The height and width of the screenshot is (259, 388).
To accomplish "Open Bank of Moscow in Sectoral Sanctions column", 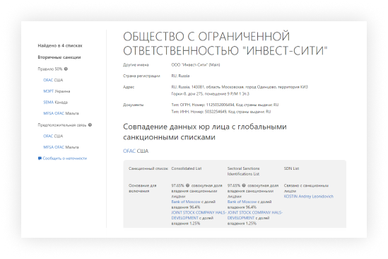I will click(x=242, y=202).
